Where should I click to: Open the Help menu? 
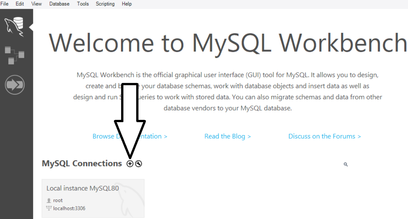(127, 4)
